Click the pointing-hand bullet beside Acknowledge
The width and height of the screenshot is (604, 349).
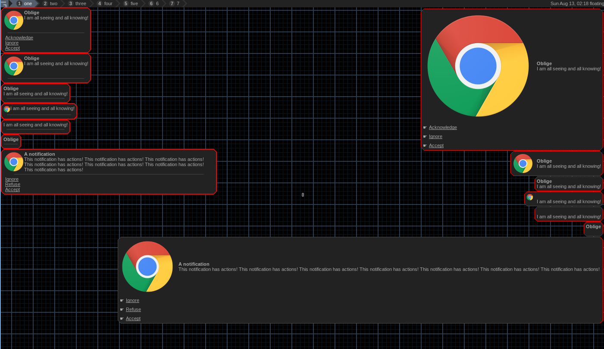click(425, 128)
